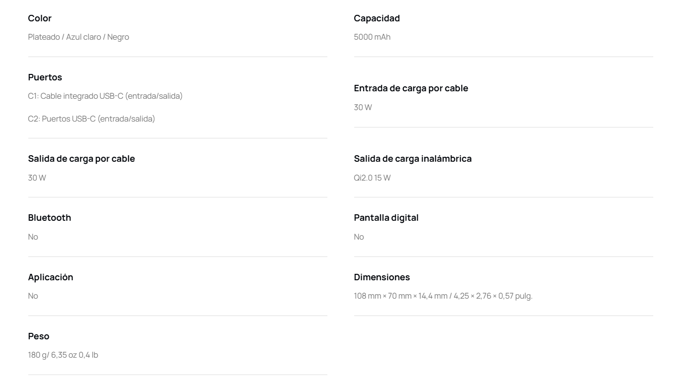Click the C1 Cable integrado USB-C line
Screen dimensions: 691x377
(105, 96)
